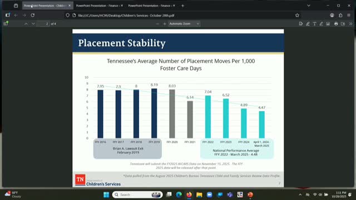Click the 8.19 value above FFY 2019

154,85
